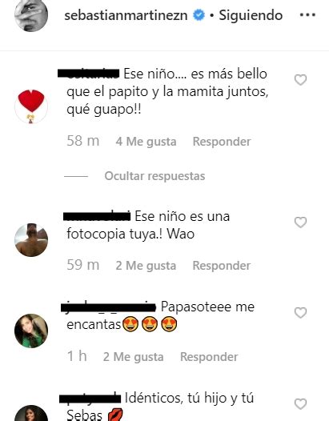
Task: Reply to the 59 m comment
Action: point(222,266)
